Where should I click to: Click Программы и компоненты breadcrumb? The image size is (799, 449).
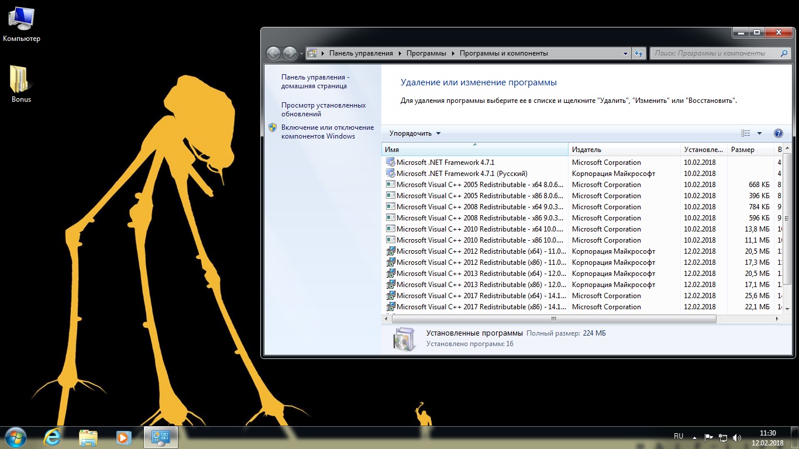504,53
